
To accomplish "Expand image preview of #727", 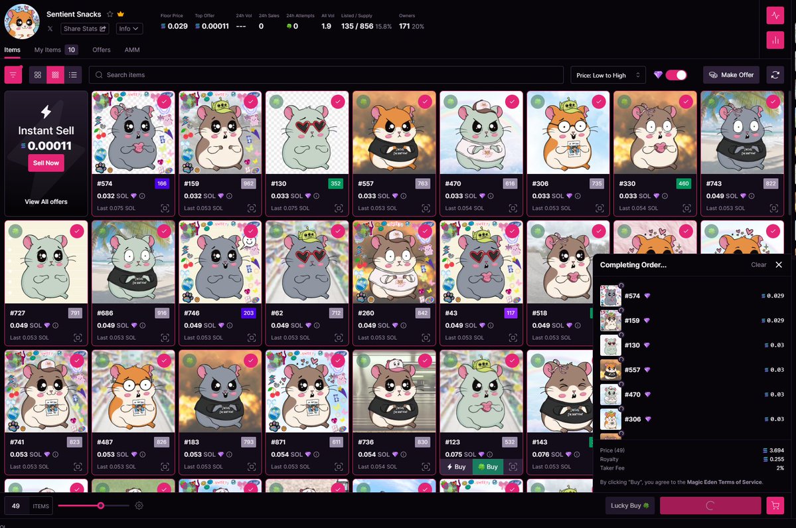I will click(x=78, y=337).
